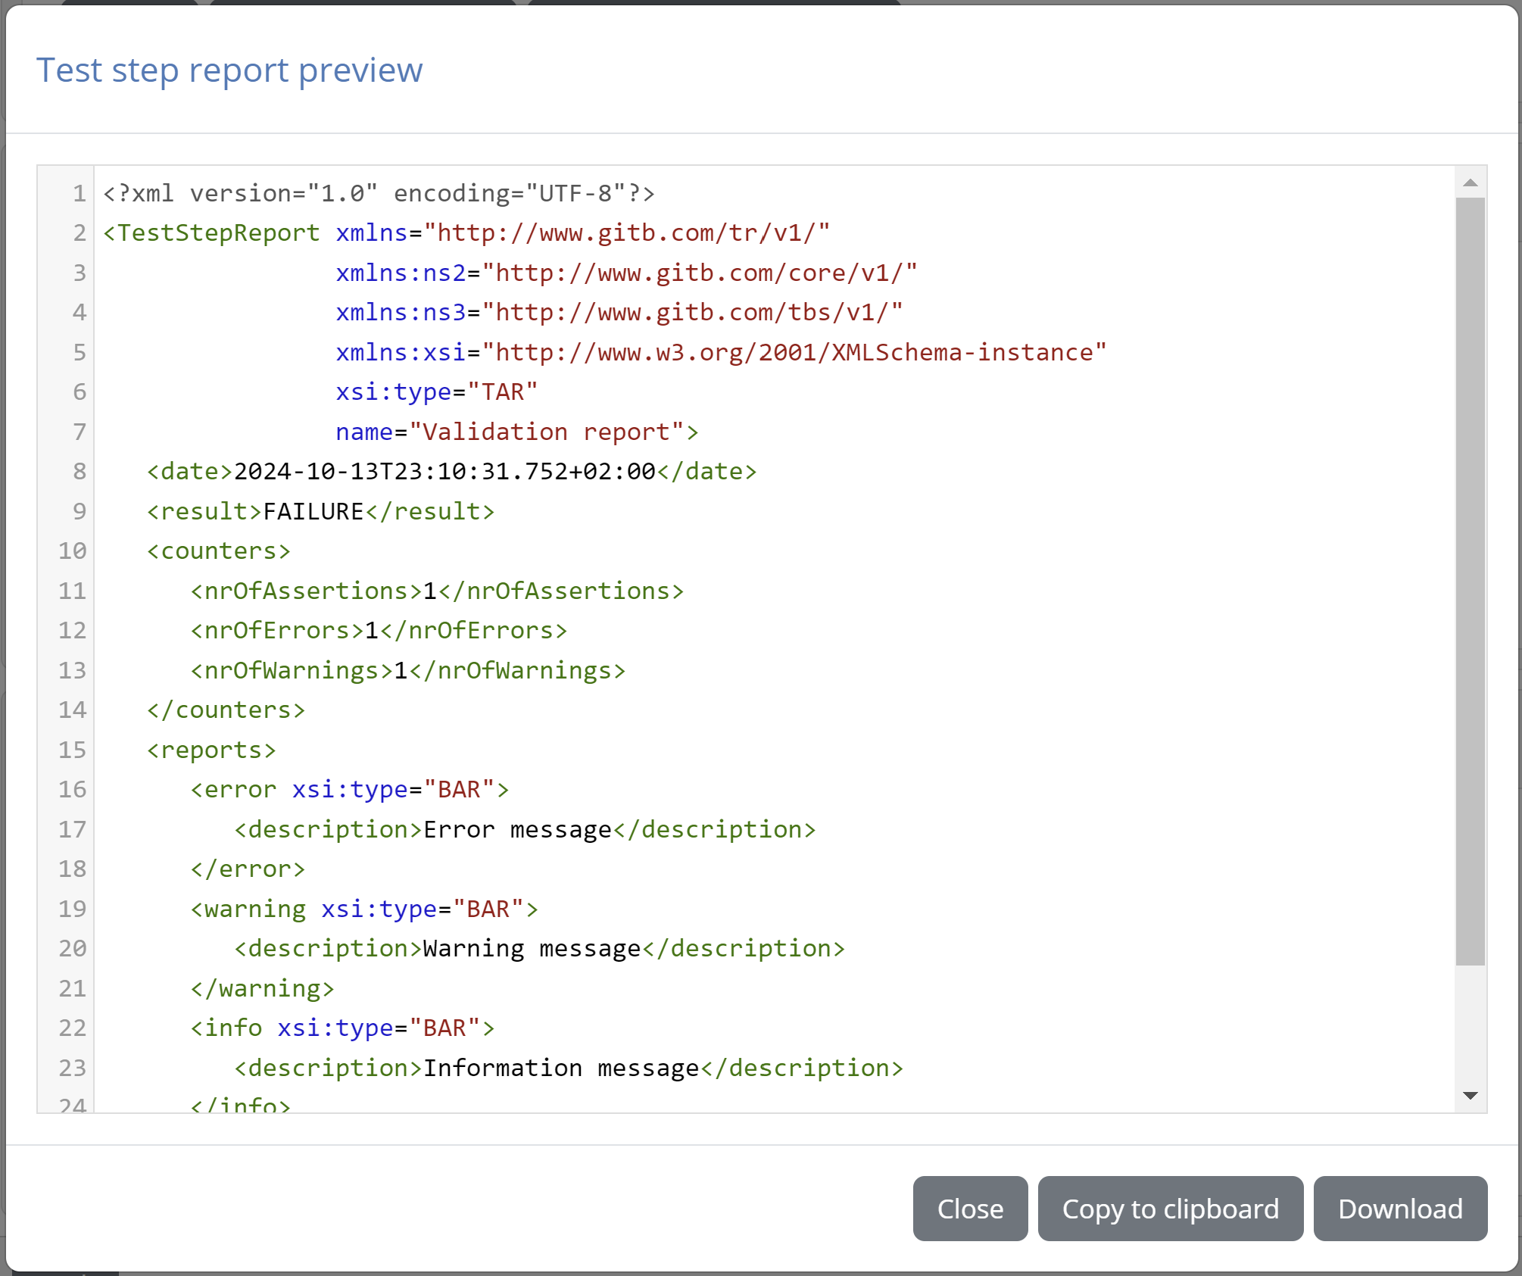1522x1276 pixels.
Task: Click the nrOfWarnings line
Action: click(408, 670)
